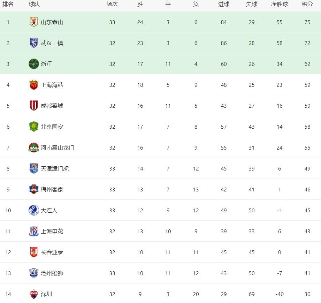Click the Shenzhen team logo
Image resolution: width=321 pixels, height=303 pixels.
pos(33,294)
